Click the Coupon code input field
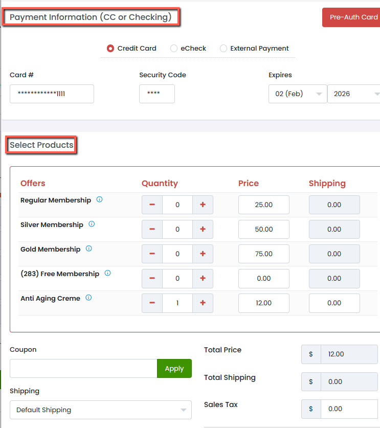Screen dimensions: 380x428 pos(83,369)
